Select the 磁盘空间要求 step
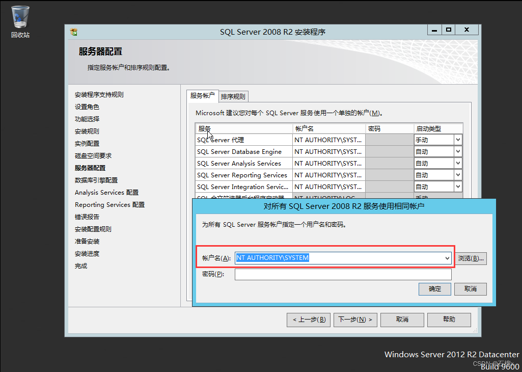This screenshot has height=372, width=522. click(93, 156)
